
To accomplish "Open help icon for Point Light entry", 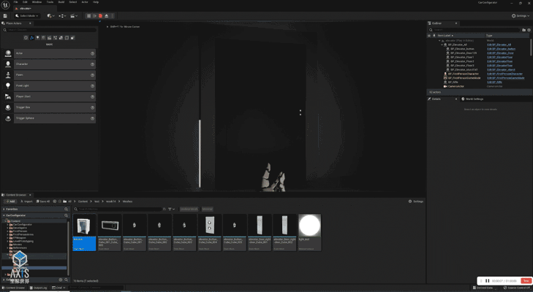I will (x=92, y=86).
